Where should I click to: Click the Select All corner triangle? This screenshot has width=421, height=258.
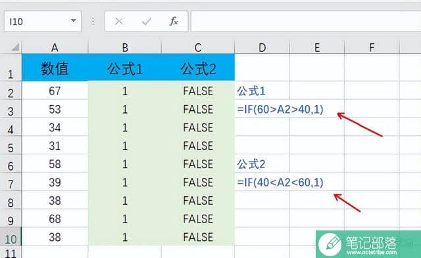[15, 47]
